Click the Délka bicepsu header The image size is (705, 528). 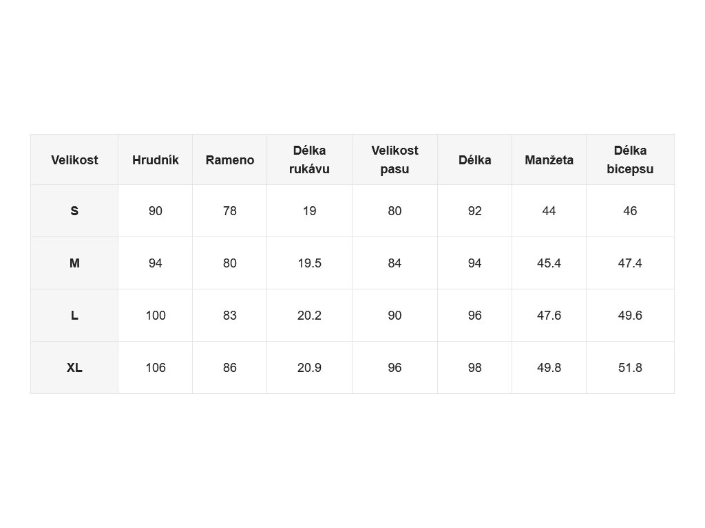pyautogui.click(x=630, y=159)
